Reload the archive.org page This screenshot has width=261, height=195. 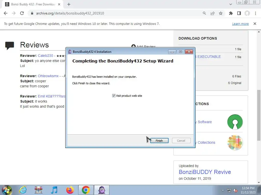[x=22, y=13]
